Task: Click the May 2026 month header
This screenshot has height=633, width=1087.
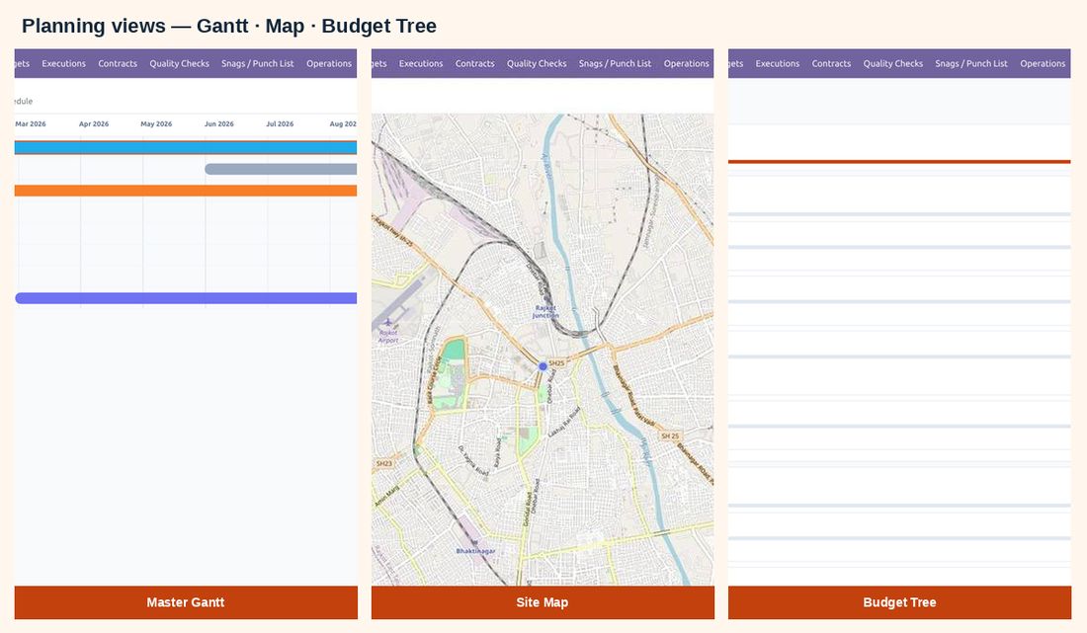Action: point(156,124)
